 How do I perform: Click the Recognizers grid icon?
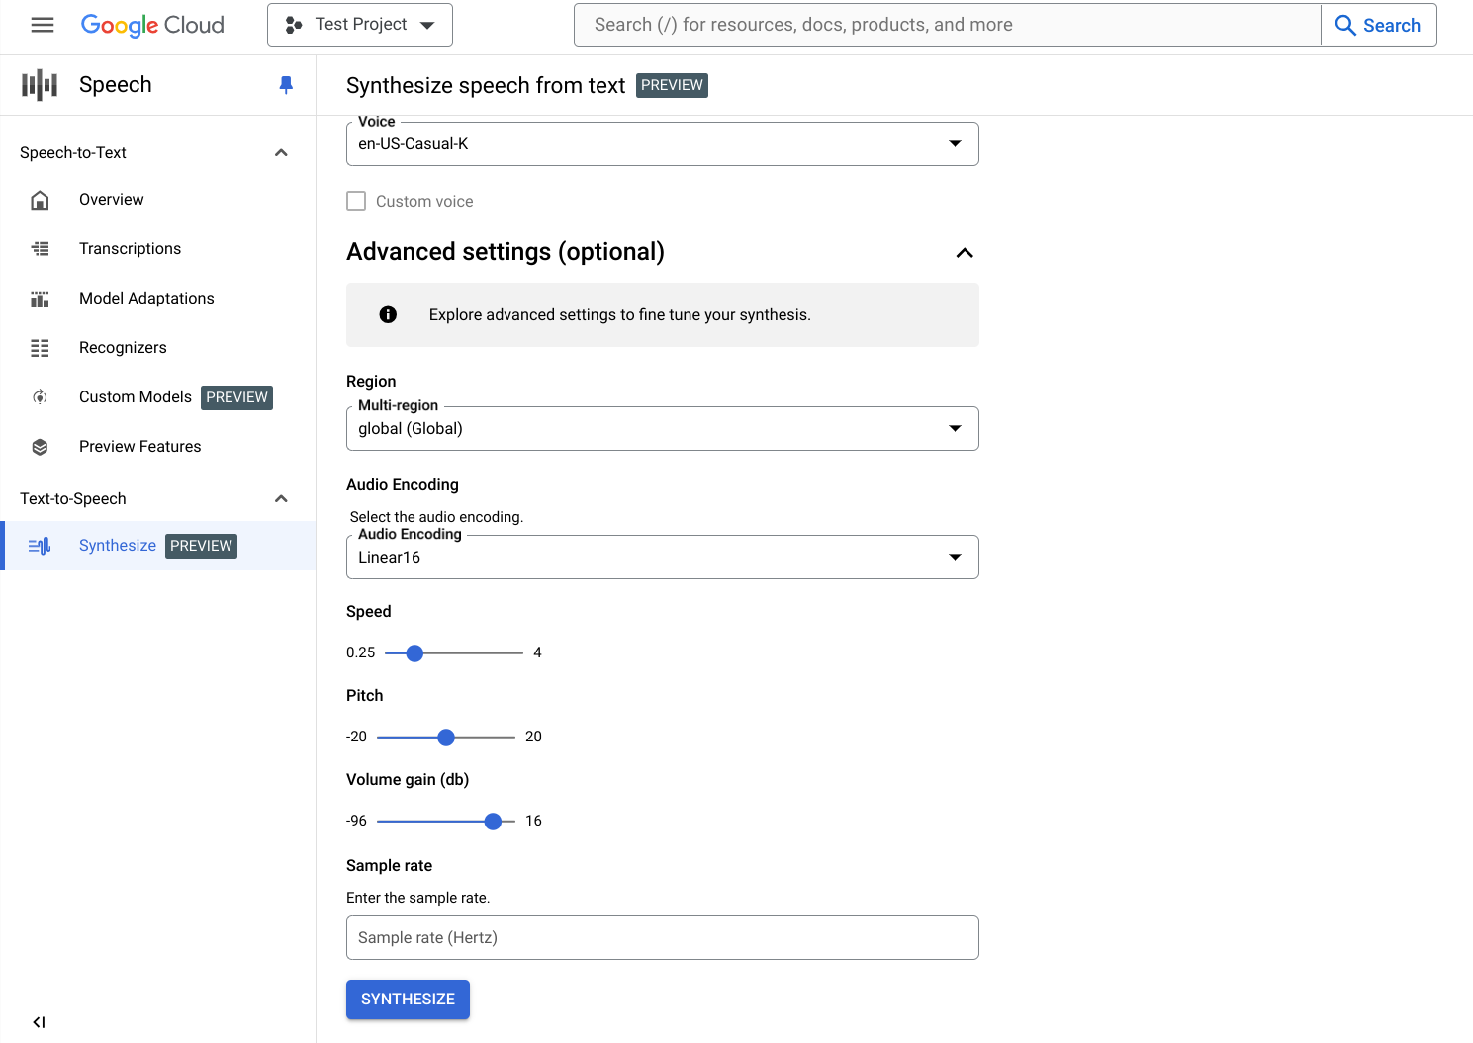point(40,348)
